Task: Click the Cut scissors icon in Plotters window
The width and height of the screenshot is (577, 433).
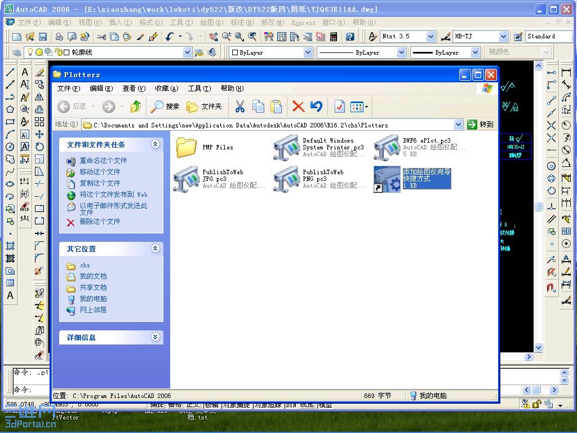Action: tap(240, 107)
